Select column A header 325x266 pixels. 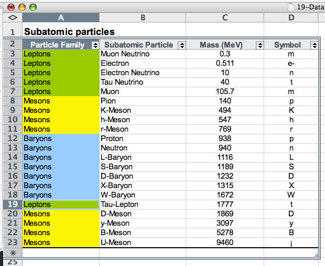[61, 18]
